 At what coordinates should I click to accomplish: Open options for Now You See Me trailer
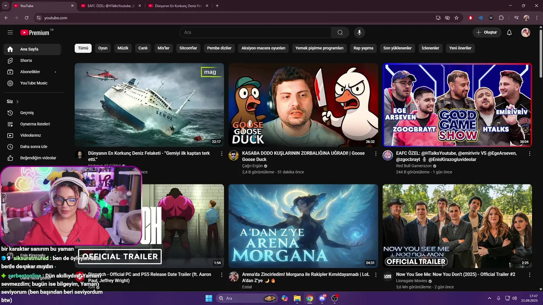point(529,275)
